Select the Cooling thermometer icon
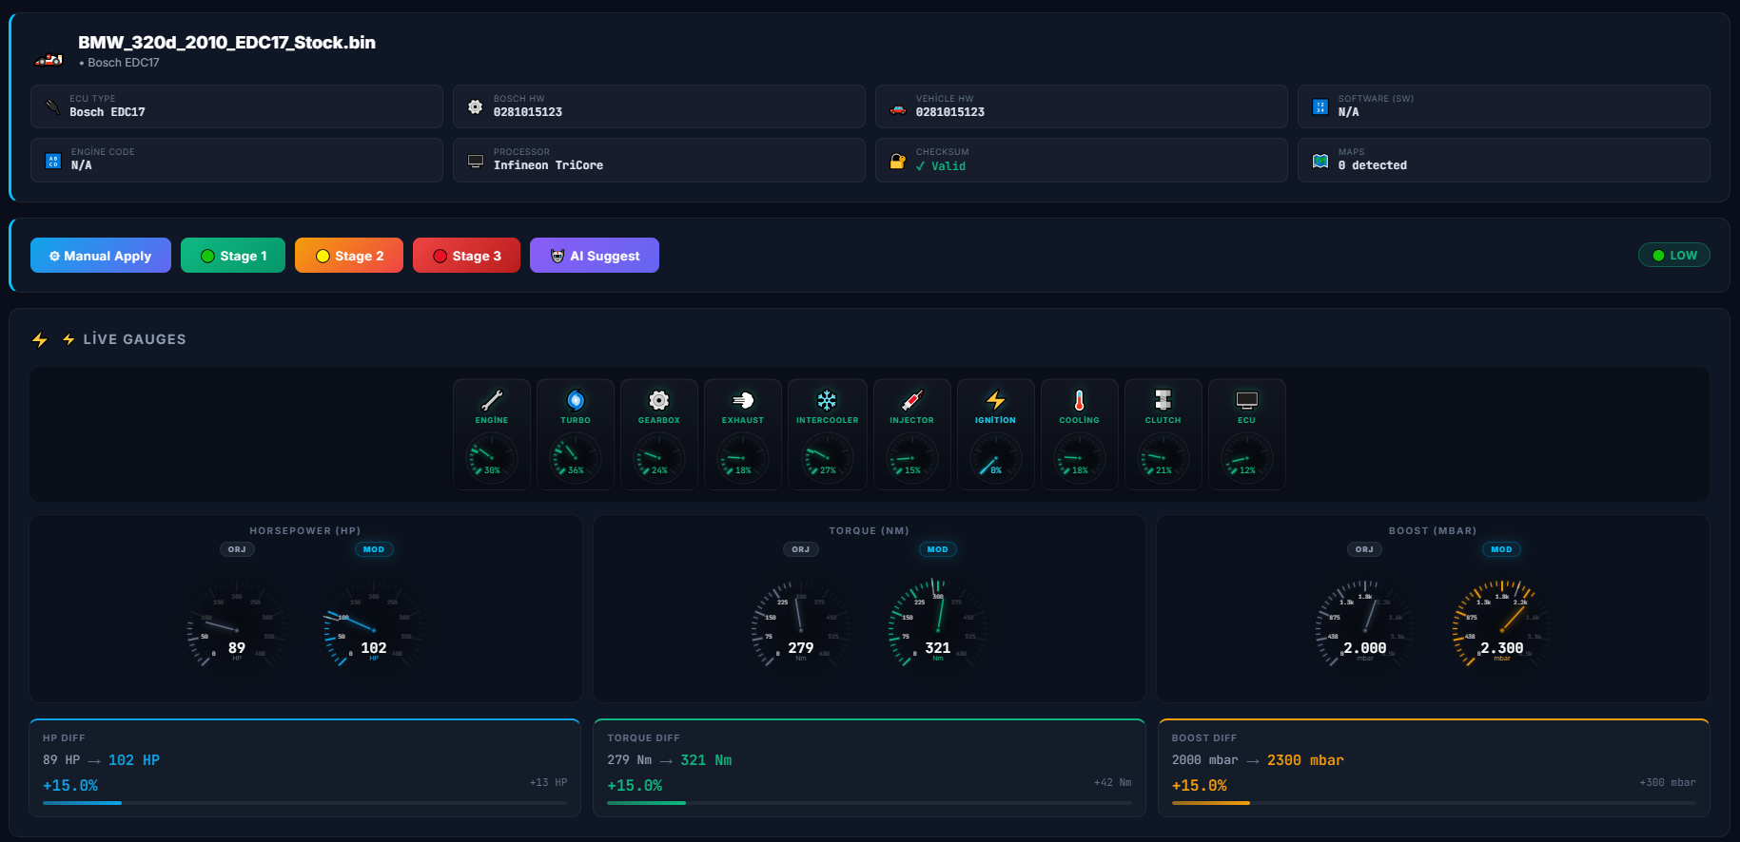 point(1079,400)
